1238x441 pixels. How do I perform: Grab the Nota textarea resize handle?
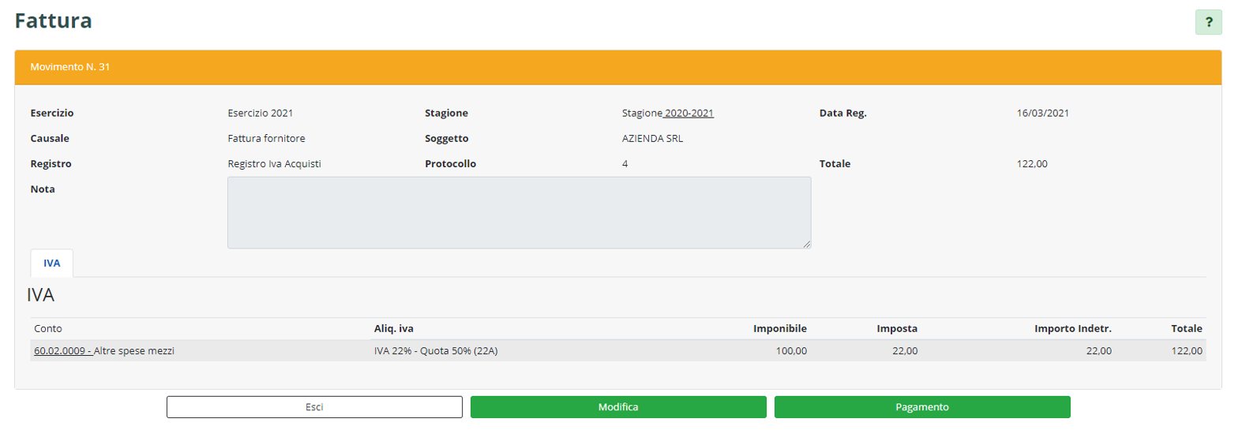806,245
